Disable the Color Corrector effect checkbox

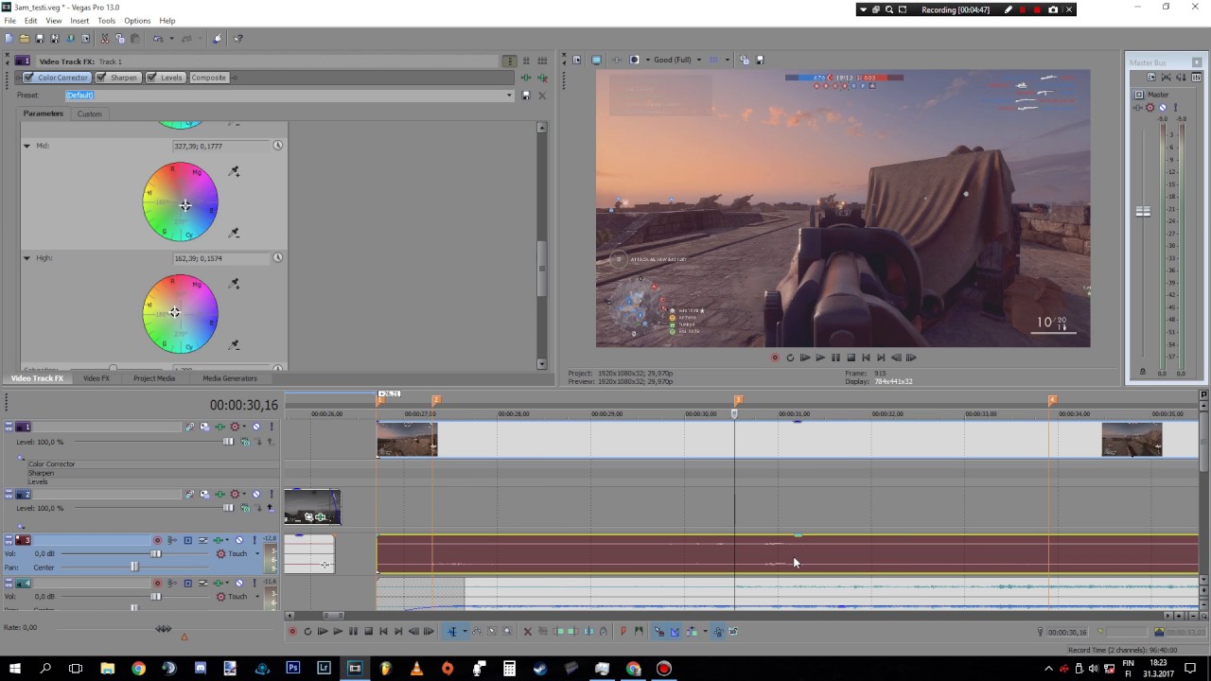[29, 78]
